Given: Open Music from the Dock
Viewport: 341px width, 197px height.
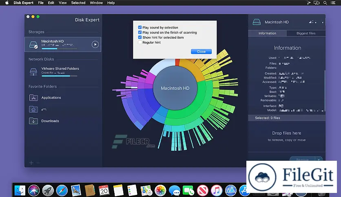Looking at the screenshot, I should [216, 190].
